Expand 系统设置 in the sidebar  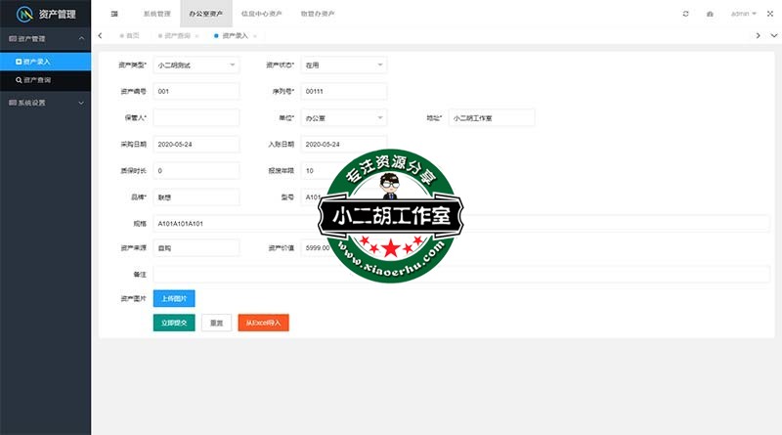pos(45,102)
